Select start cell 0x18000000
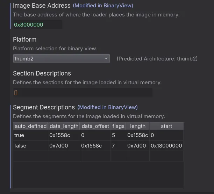The width and height of the screenshot is (214, 194). (x=166, y=146)
